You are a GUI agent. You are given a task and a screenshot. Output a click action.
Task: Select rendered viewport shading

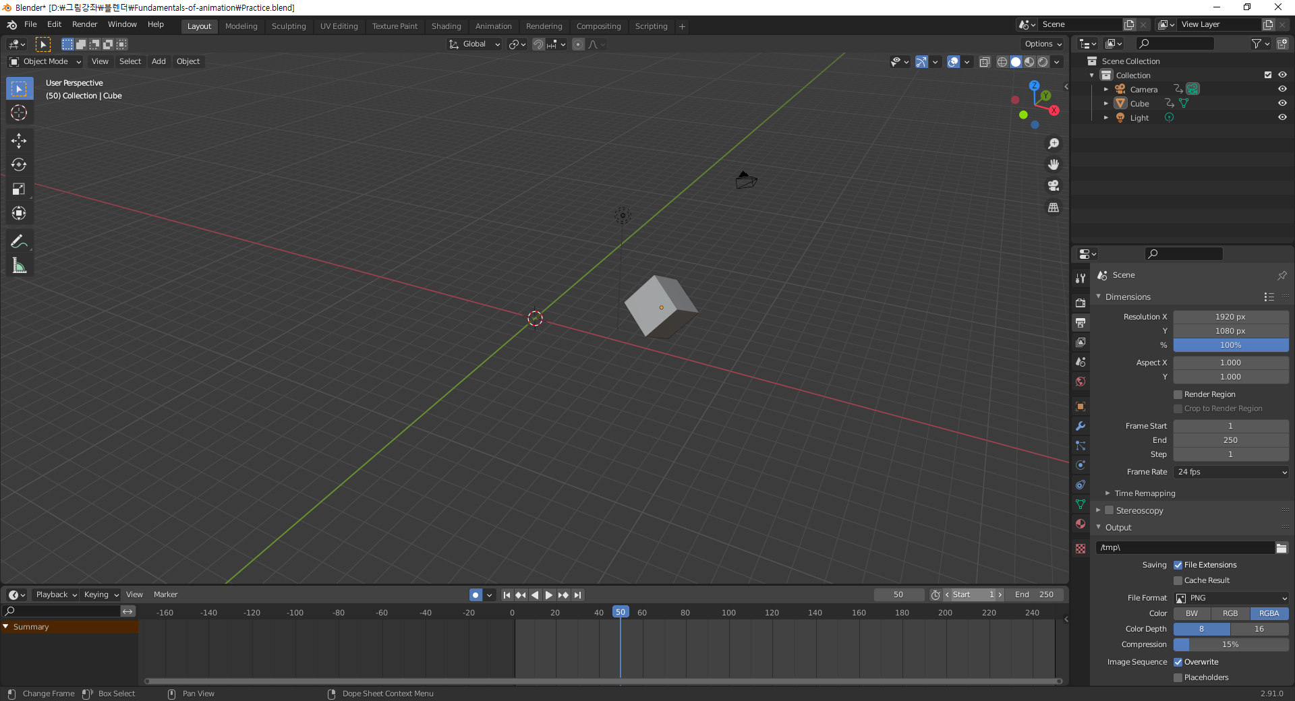pos(1043,62)
